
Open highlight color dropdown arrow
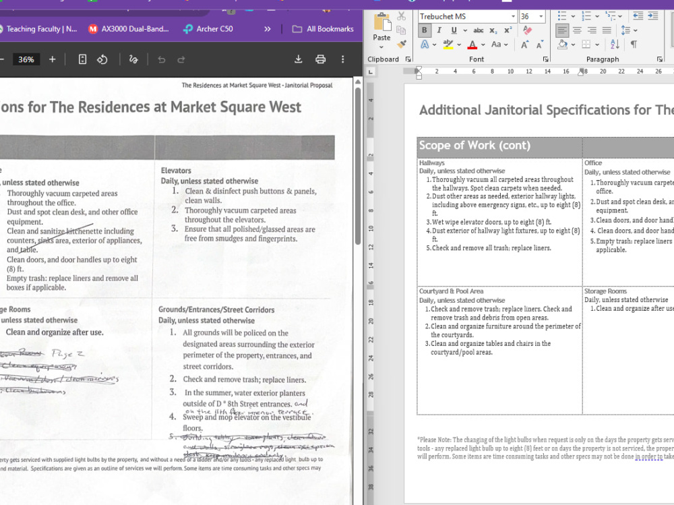coord(459,44)
